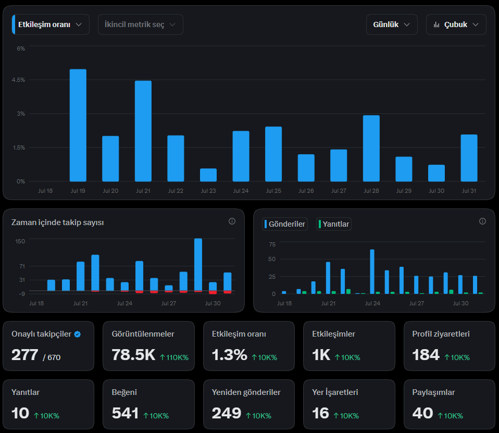This screenshot has width=499, height=433.
Task: Click the green arrow on Etkileşimler card
Action: [337, 357]
